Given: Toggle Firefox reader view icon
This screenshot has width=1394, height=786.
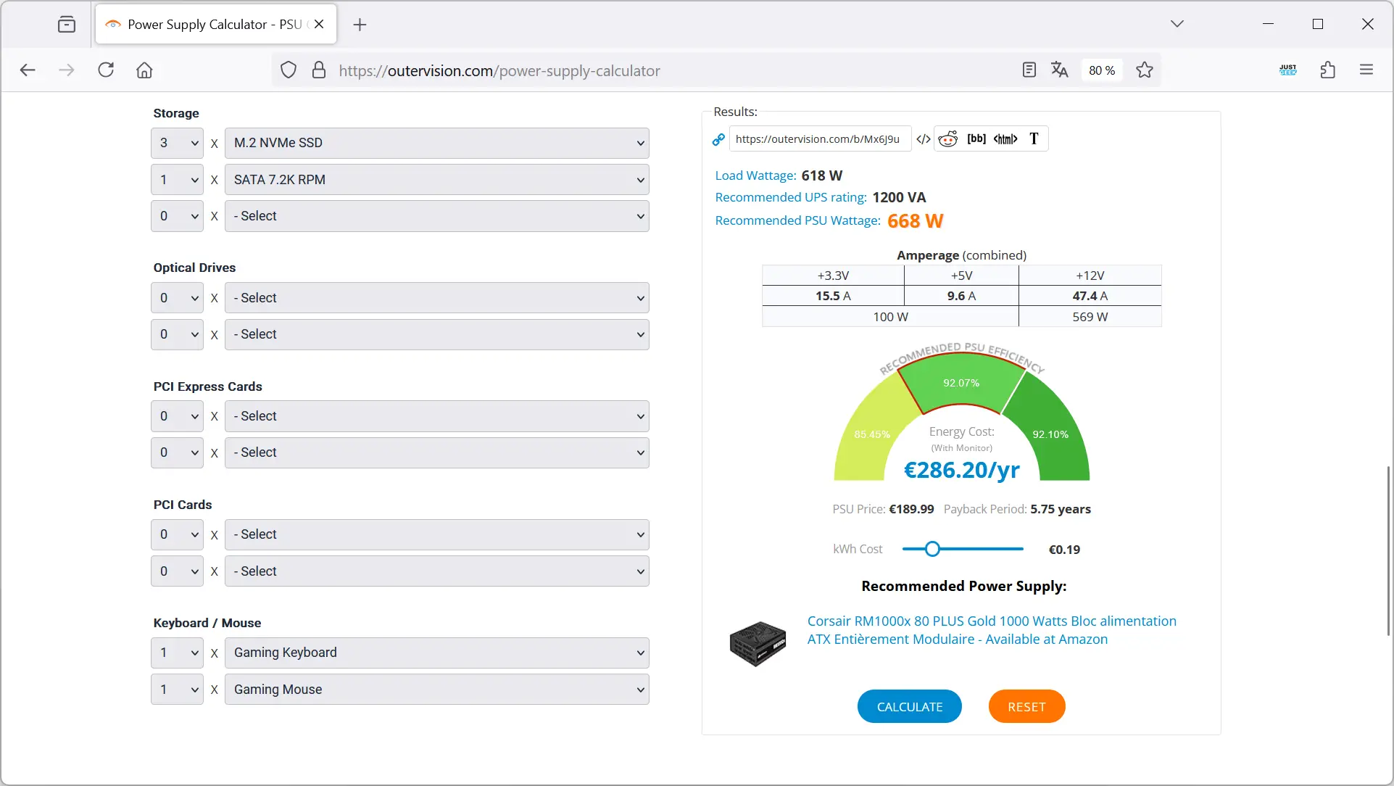Looking at the screenshot, I should click(x=1029, y=70).
